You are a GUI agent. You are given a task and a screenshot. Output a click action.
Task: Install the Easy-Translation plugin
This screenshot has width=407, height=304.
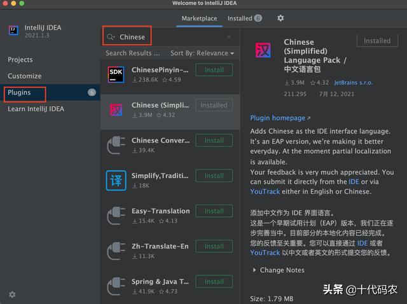coord(214,211)
